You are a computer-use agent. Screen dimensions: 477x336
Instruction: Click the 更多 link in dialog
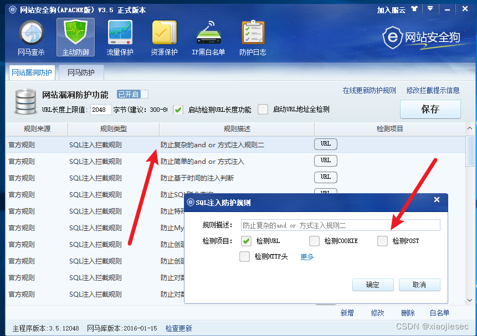[307, 257]
